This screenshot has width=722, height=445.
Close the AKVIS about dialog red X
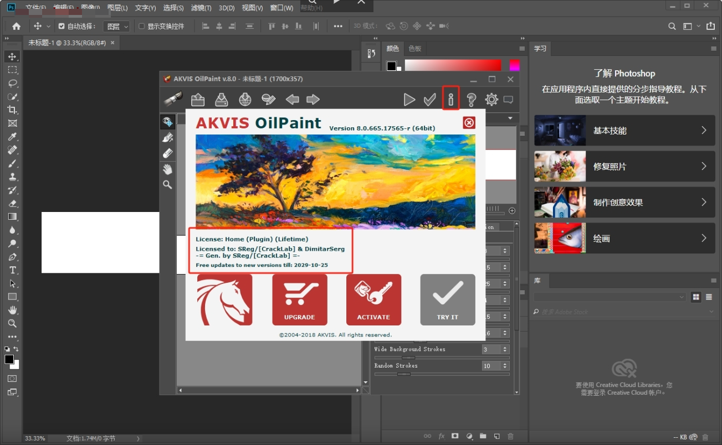click(469, 122)
